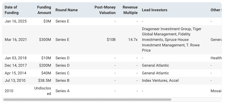226x104 pixels.
Task: Select the $38.5M funding amount cell
Action: (x=44, y=80)
